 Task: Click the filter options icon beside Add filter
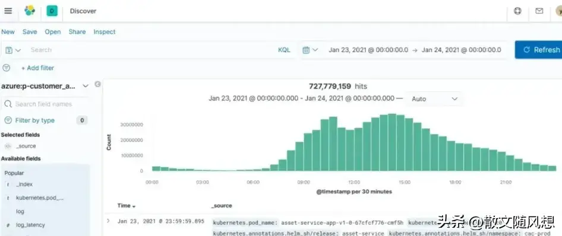(x=7, y=68)
